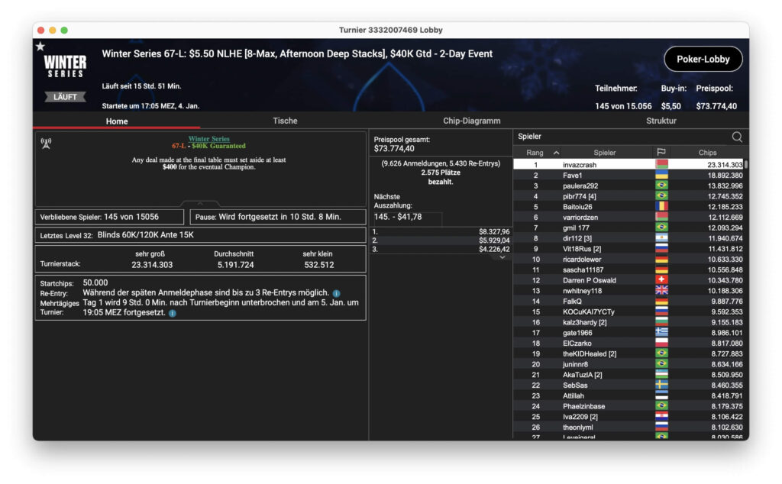Screen dimensions: 782x484
Task: Click the flag column header icon
Action: tap(661, 153)
